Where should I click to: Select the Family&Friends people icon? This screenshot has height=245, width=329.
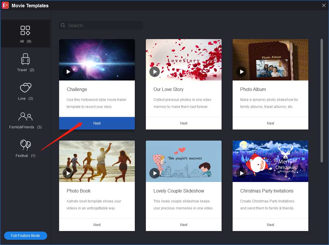click(25, 116)
